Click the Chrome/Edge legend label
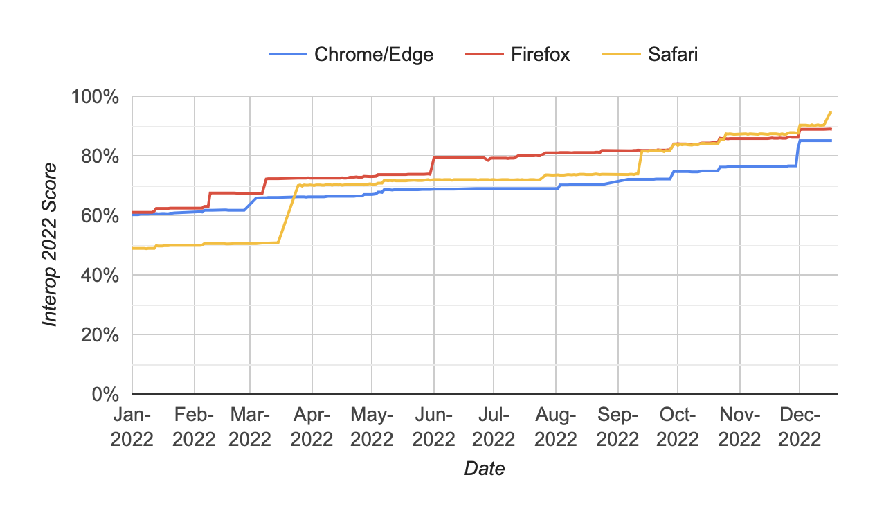The width and height of the screenshot is (893, 511). (x=374, y=55)
